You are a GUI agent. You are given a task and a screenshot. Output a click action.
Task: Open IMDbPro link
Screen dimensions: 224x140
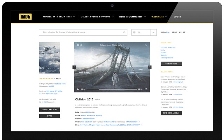(165, 33)
